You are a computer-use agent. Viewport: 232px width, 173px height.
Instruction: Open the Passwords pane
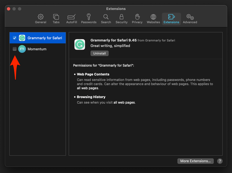coord(89,19)
